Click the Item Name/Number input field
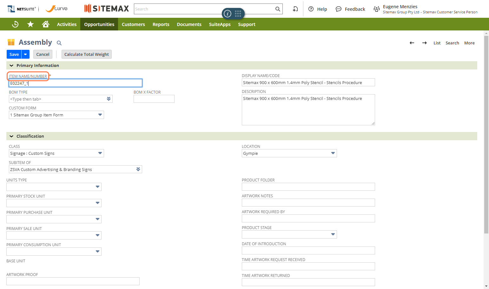The width and height of the screenshot is (489, 289). [76, 83]
